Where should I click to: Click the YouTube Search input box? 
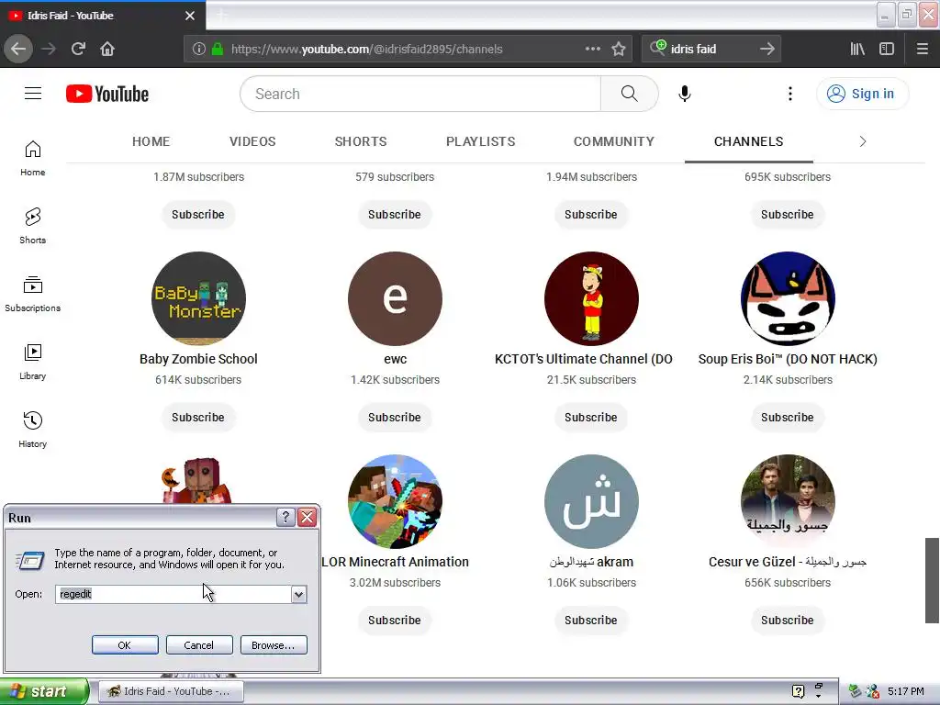tap(420, 94)
